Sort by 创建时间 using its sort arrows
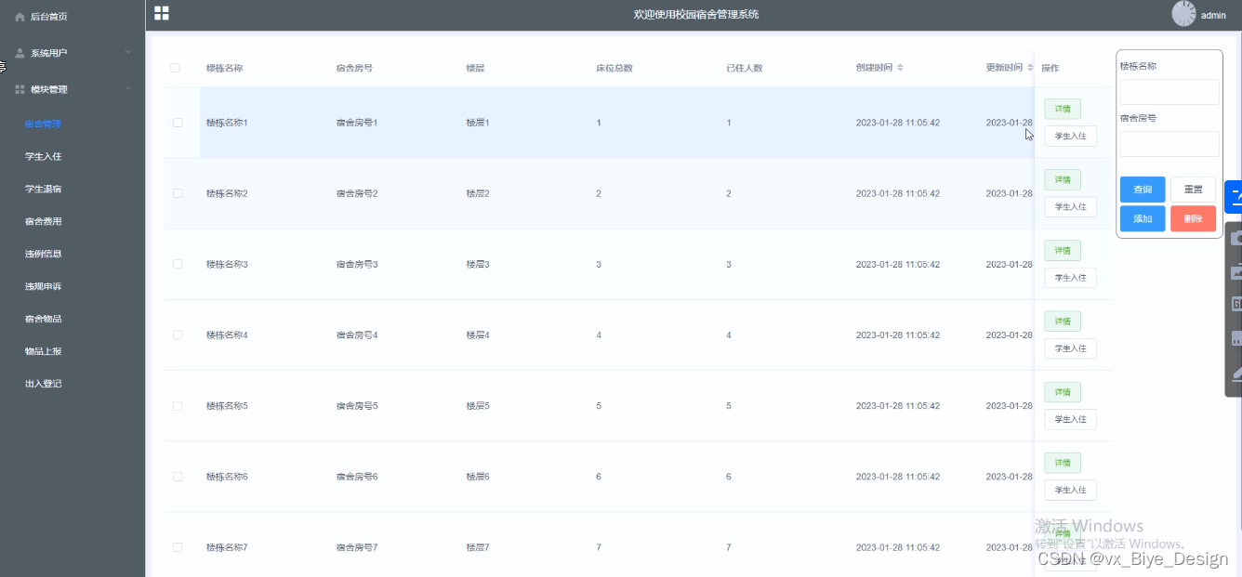 point(900,68)
